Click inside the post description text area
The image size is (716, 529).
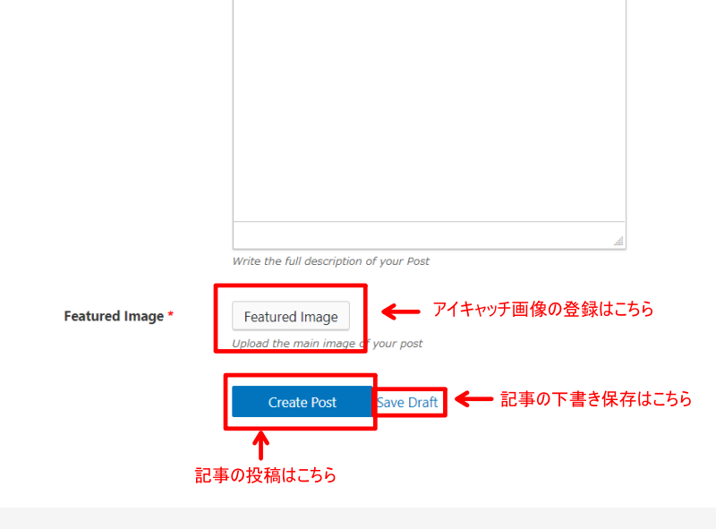(x=429, y=109)
